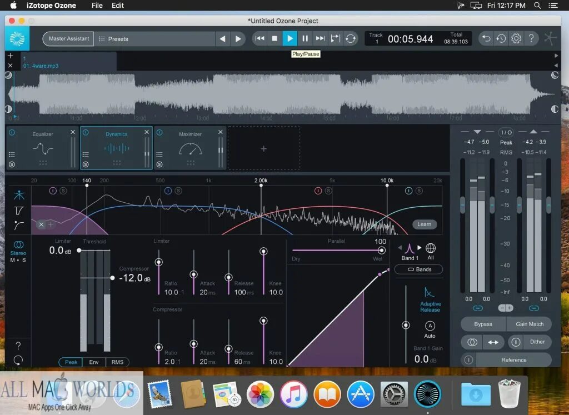Open the Dither panel

[x=537, y=342]
